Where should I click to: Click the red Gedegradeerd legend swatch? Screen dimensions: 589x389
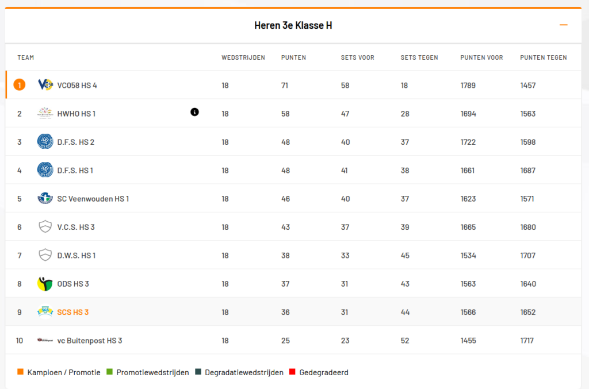click(293, 372)
